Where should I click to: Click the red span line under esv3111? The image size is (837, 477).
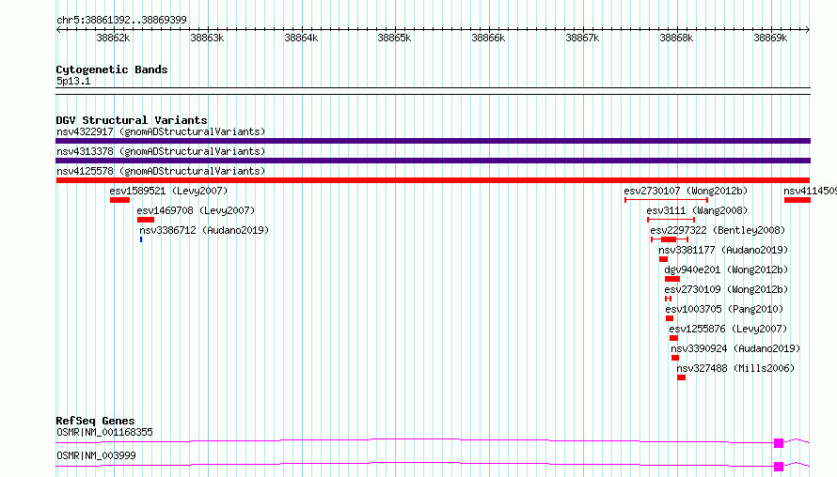point(671,220)
